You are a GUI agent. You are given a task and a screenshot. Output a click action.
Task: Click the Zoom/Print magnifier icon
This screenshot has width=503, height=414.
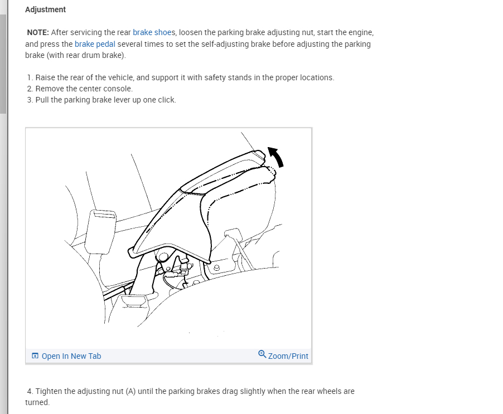[262, 354]
